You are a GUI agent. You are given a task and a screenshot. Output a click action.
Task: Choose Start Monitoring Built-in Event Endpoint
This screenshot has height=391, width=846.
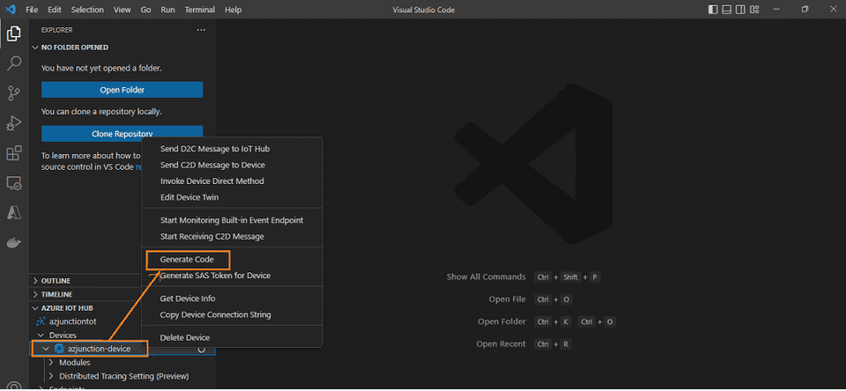tap(232, 220)
